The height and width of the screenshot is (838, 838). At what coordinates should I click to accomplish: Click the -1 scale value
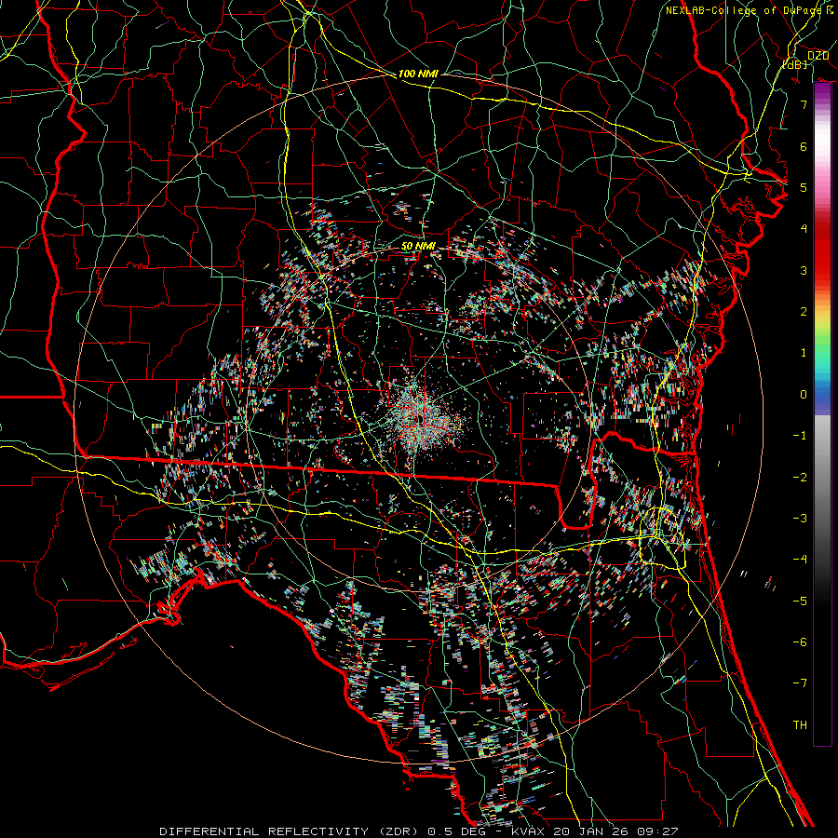[x=800, y=436]
